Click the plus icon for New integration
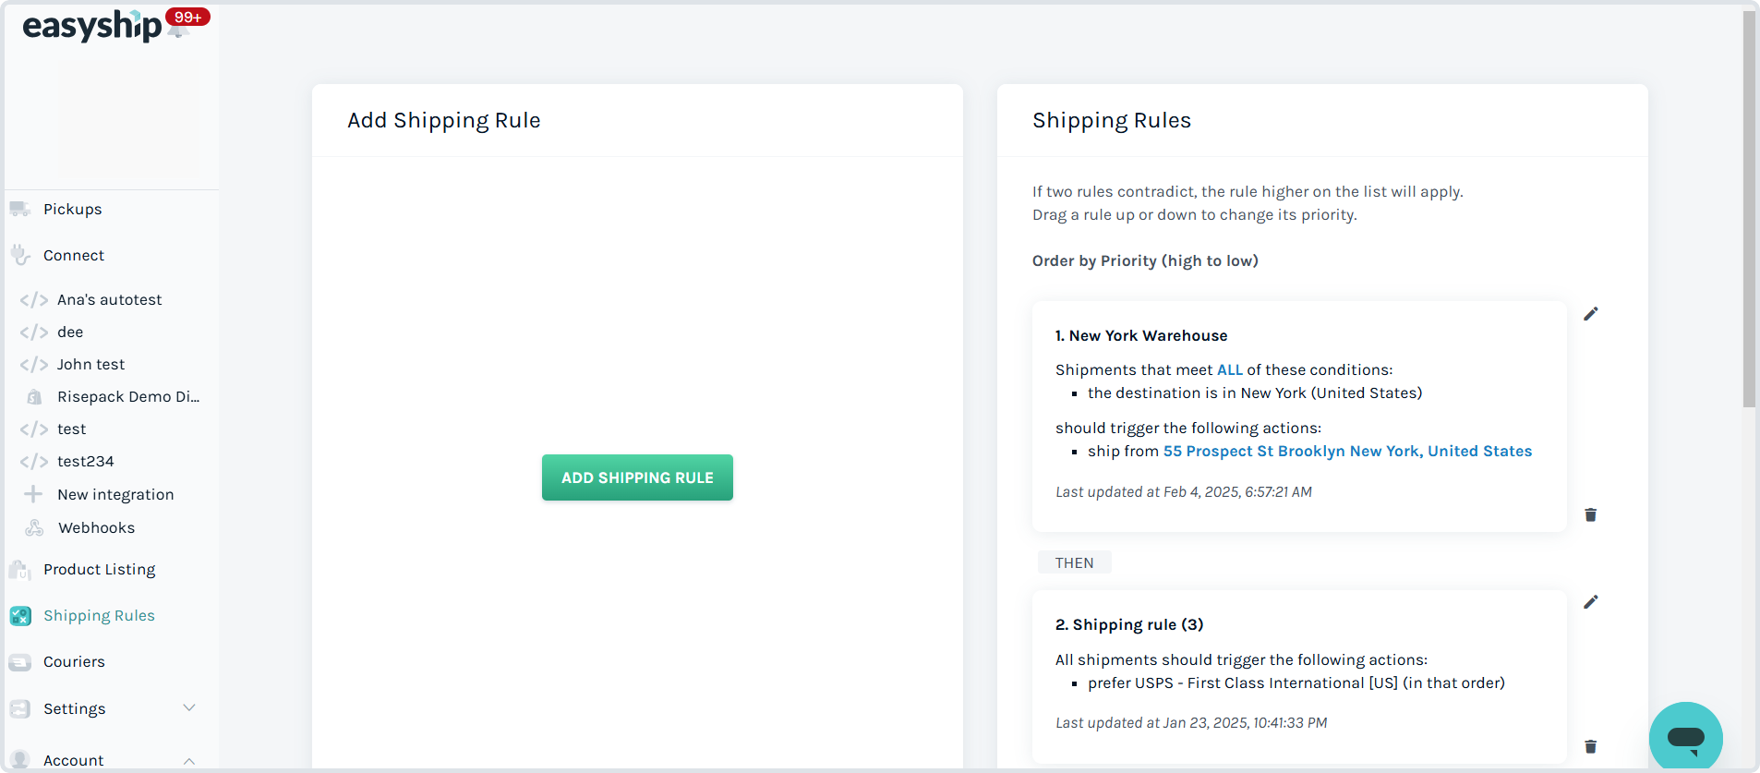This screenshot has width=1760, height=773. tap(33, 494)
